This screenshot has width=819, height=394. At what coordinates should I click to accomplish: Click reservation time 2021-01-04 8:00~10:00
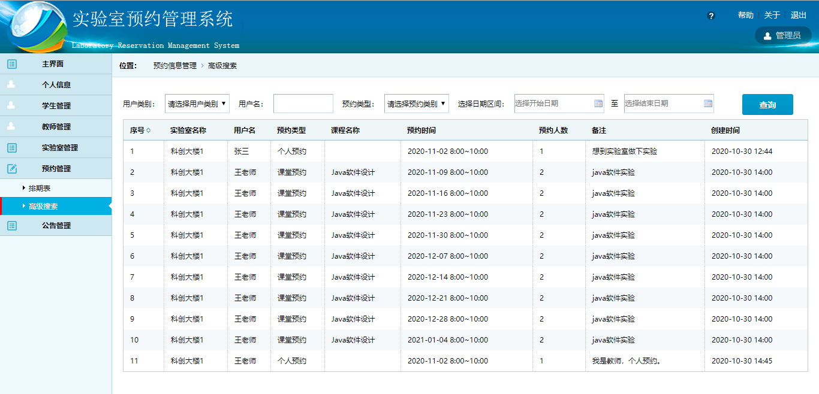[448, 340]
